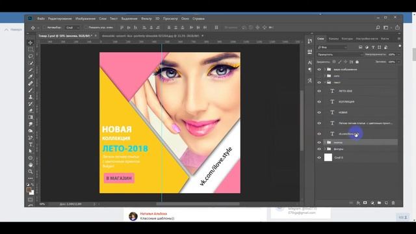
Task: Open the background color swatch
Action: click(x=32, y=192)
